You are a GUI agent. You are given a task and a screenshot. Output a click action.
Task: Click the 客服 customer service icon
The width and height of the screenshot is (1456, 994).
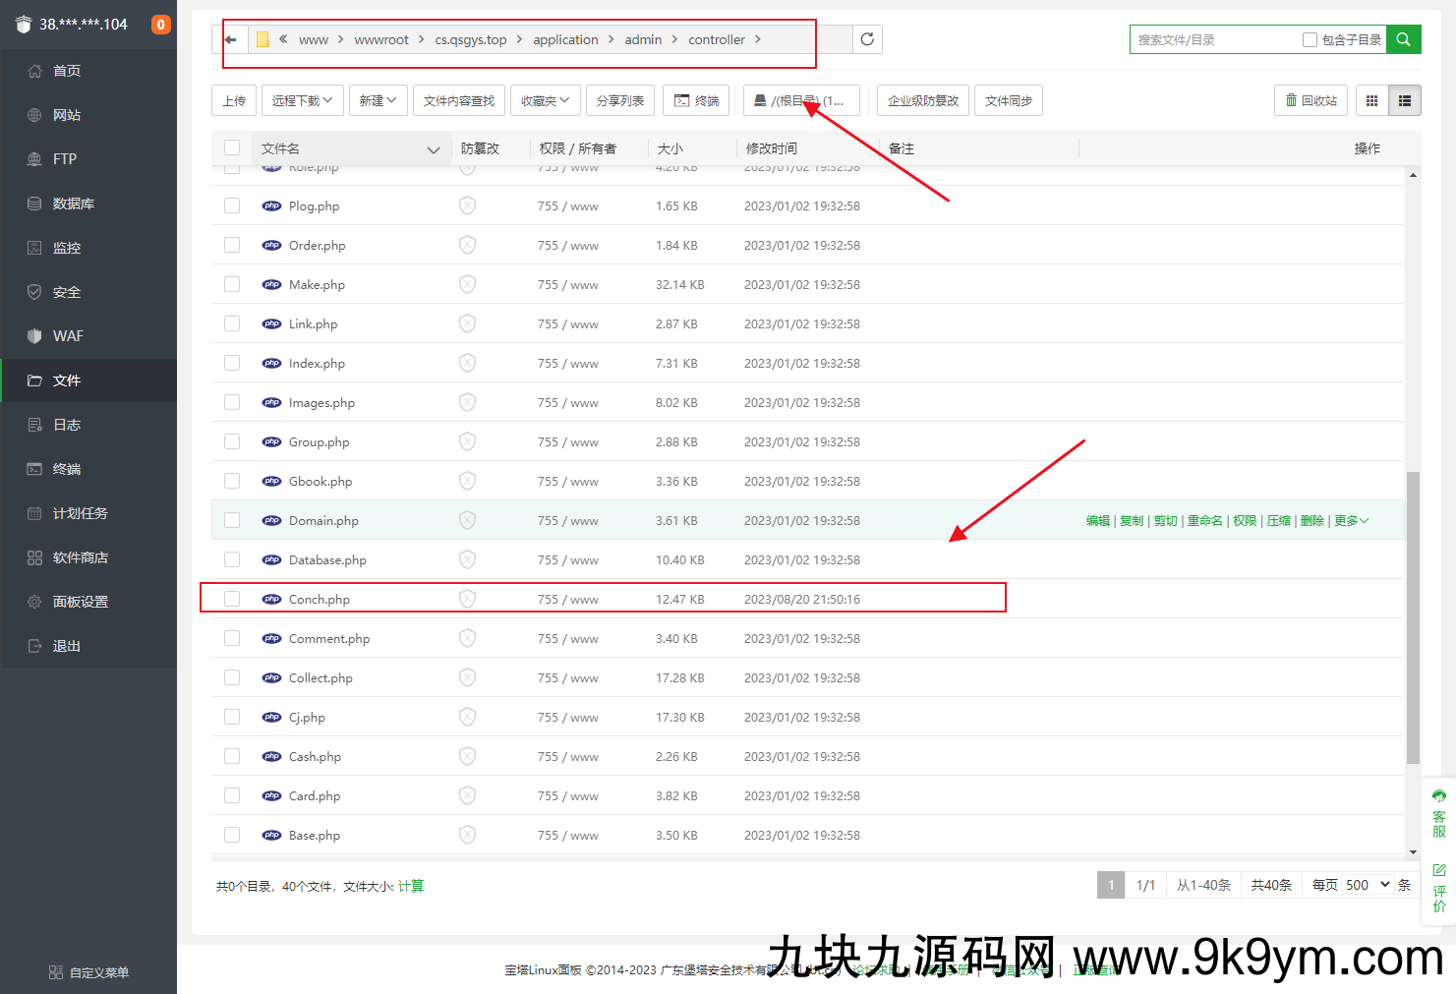(1438, 813)
